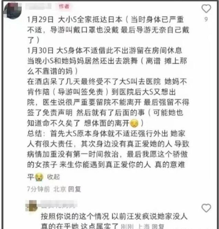
Task: Click the like count 9 under the heart
Action: [x=206, y=19]
